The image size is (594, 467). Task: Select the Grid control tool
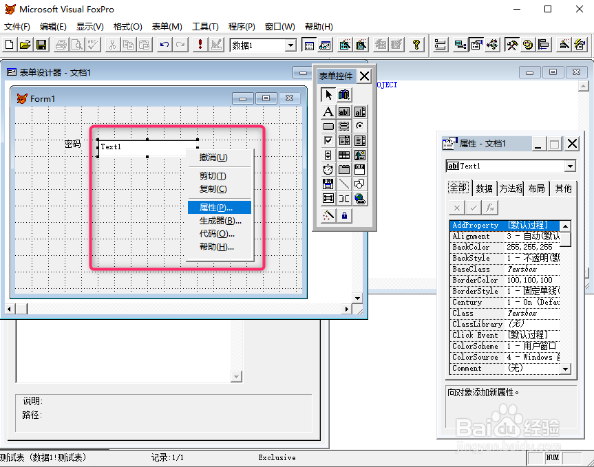[x=344, y=155]
